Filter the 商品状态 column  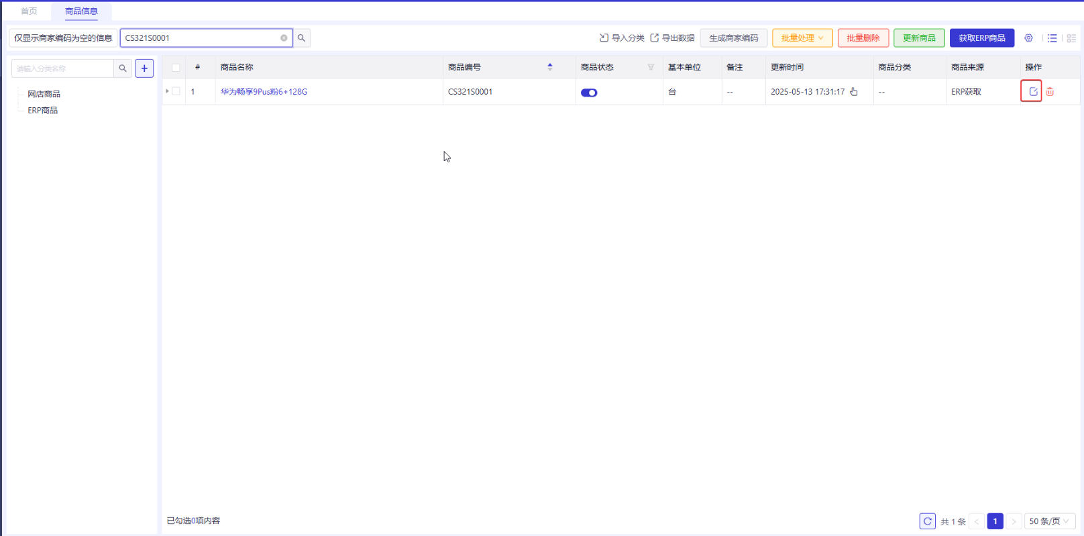(x=651, y=67)
